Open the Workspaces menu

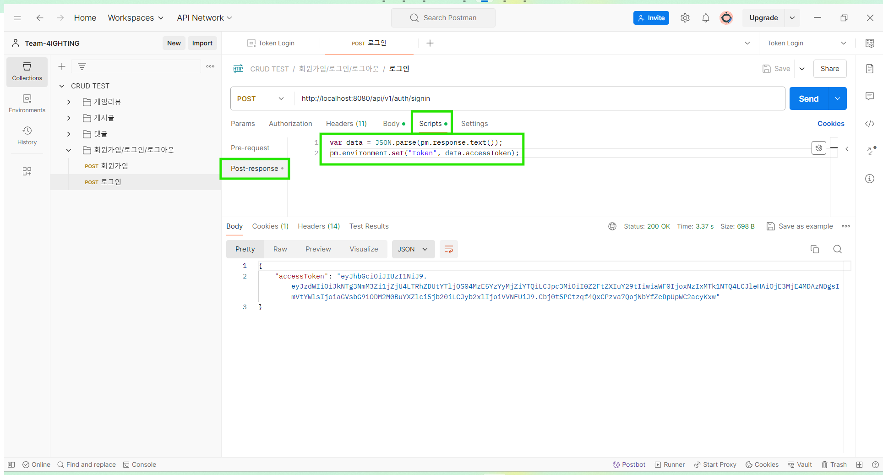coord(136,18)
